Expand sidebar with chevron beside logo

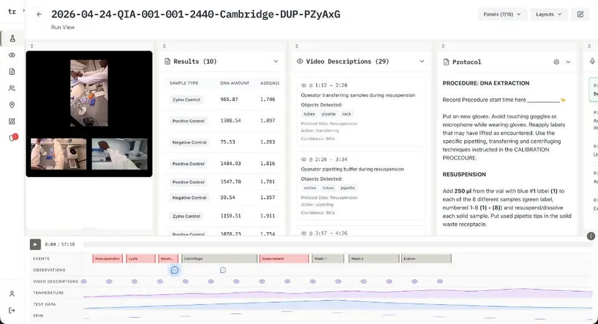[24, 11]
